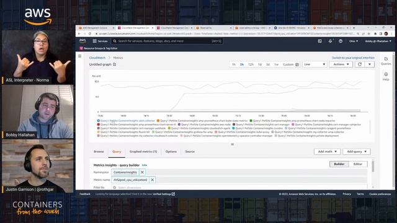Open the Line chart type dropdown
The height and width of the screenshot is (223, 397).
[314, 64]
